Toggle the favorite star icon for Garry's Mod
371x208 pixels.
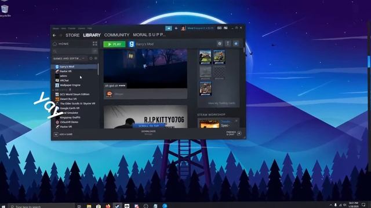click(236, 44)
